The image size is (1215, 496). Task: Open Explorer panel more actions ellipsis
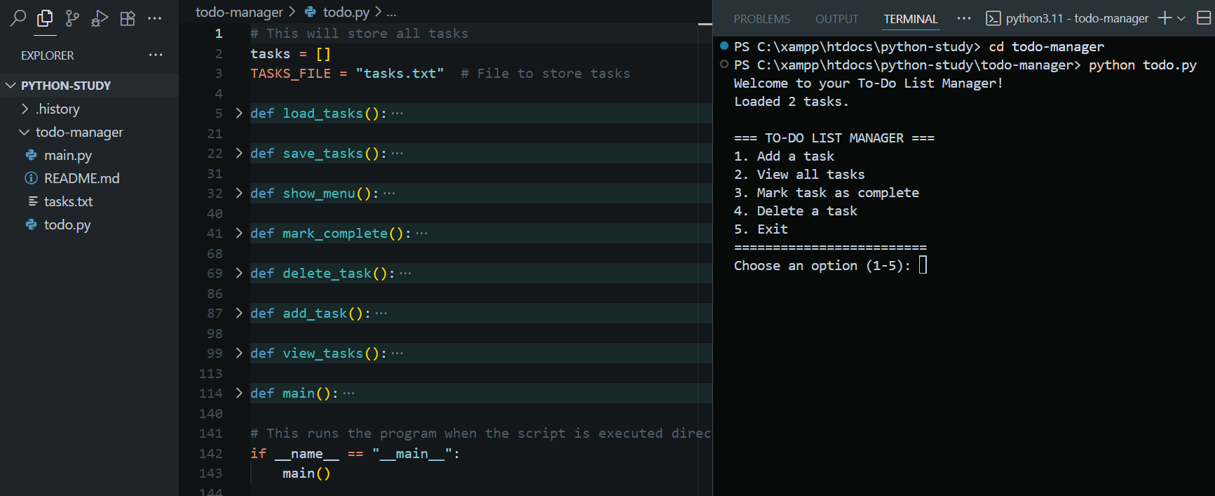pos(156,55)
